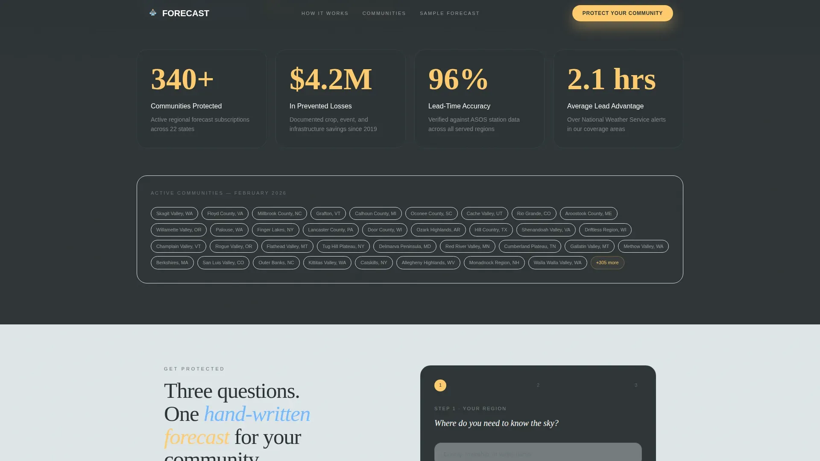Select the Berkshires, MA chip
This screenshot has height=461, width=820.
172,263
